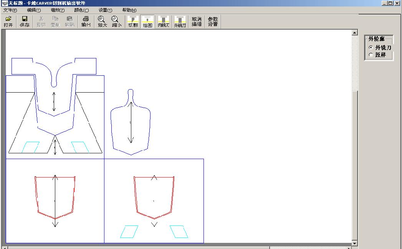Open the 设置(S) menu
The height and width of the screenshot is (249, 402).
[105, 10]
